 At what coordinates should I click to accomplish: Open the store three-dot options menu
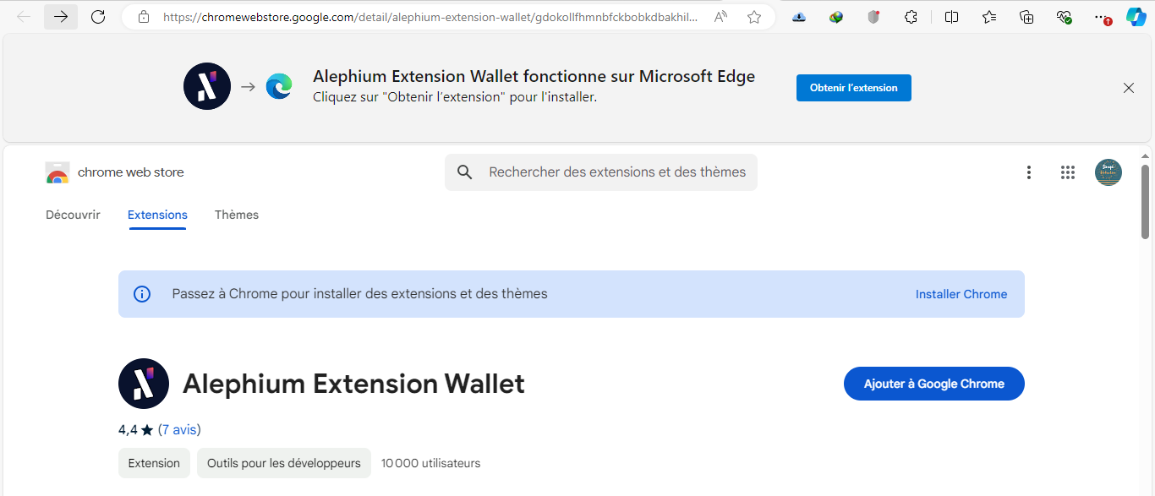click(1029, 172)
